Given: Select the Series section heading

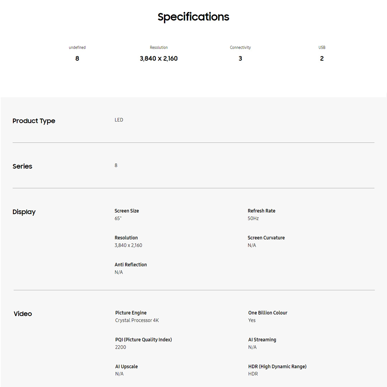Looking at the screenshot, I should tap(22, 166).
